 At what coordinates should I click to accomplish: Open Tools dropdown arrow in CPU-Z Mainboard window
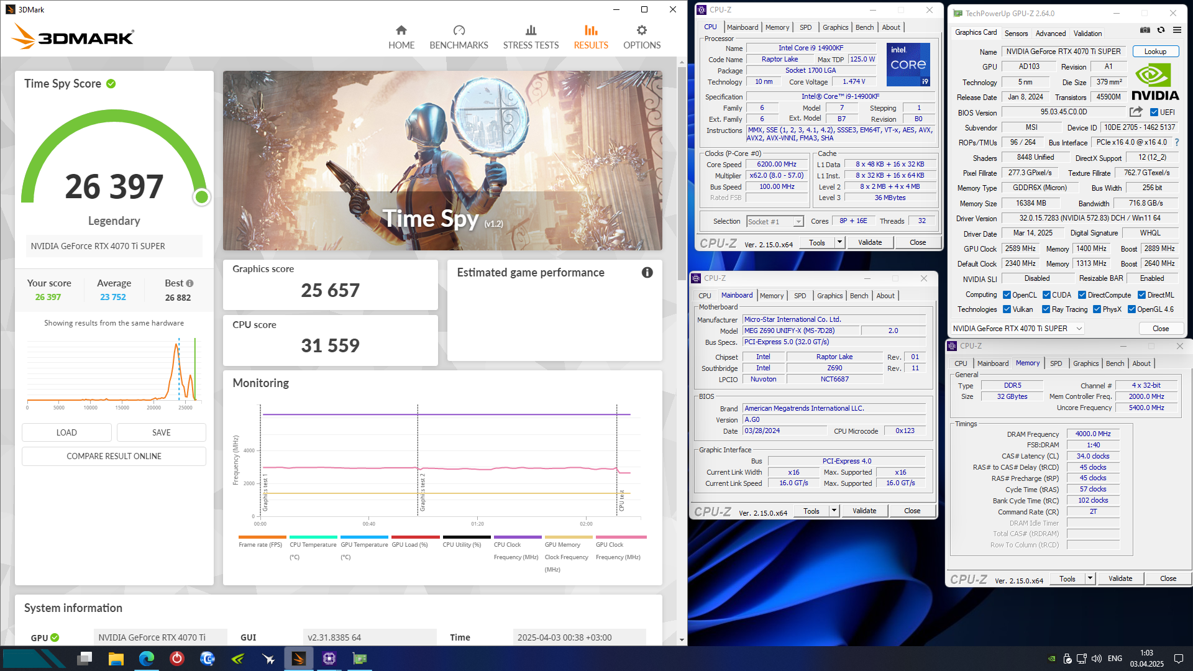pyautogui.click(x=834, y=511)
